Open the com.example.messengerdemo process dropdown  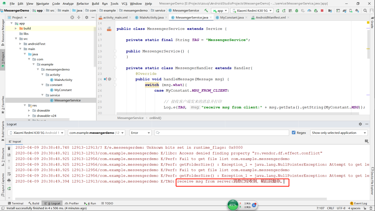pyautogui.click(x=96, y=133)
